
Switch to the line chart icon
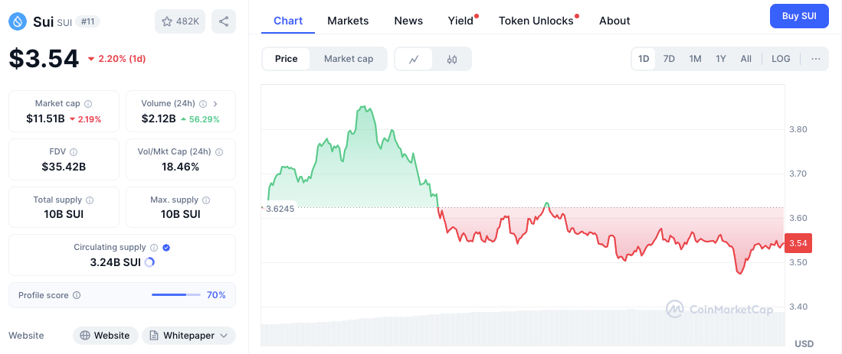pos(414,59)
